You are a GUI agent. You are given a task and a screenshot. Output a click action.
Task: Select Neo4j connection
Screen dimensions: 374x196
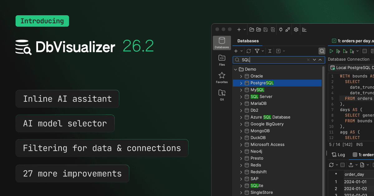(257, 151)
